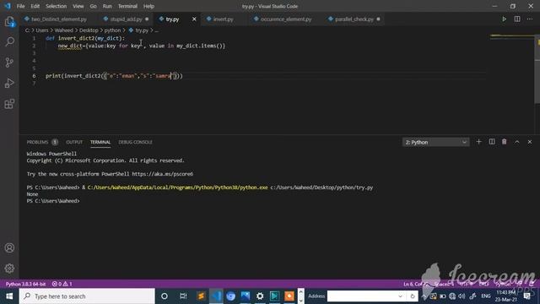The height and width of the screenshot is (304, 540).
Task: Open the View menu
Action: click(78, 6)
